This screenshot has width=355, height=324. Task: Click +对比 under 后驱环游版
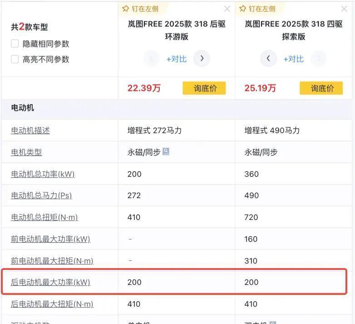pos(177,59)
